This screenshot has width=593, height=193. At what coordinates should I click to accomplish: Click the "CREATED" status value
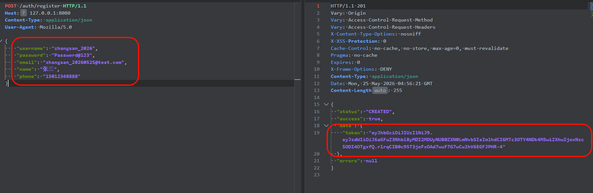pos(379,111)
